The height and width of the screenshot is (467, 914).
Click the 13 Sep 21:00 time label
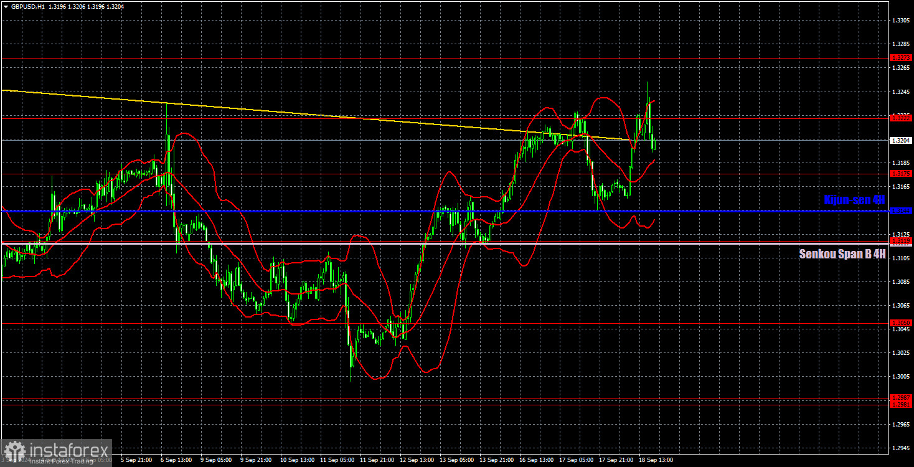496,460
